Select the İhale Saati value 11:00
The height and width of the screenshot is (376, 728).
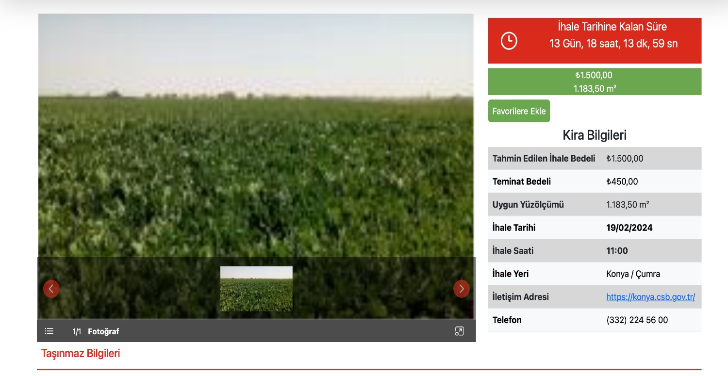(x=617, y=251)
